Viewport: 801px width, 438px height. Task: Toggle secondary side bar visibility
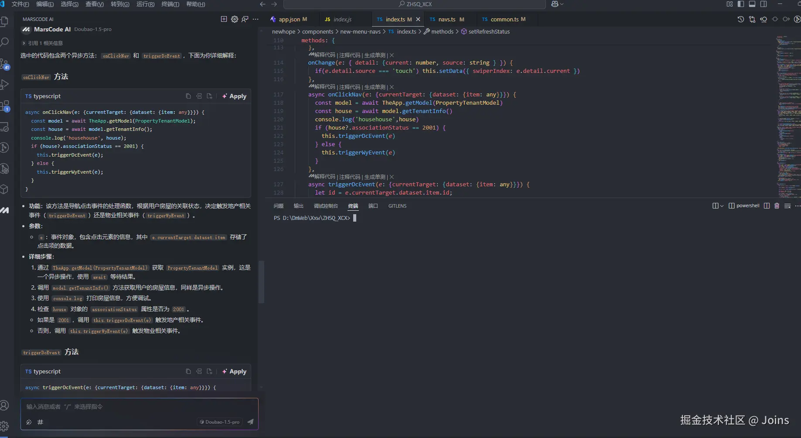(764, 4)
